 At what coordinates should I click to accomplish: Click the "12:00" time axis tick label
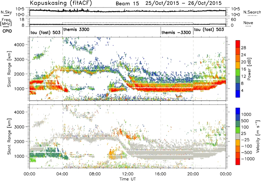pyautogui.click(x=128, y=174)
